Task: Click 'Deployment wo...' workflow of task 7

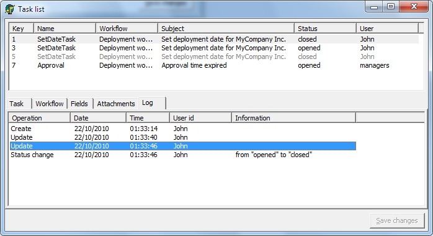Action: coord(126,65)
